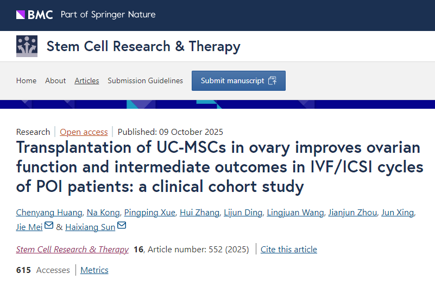Select author Lijun Ding link
This screenshot has width=435, height=292.
[242, 212]
